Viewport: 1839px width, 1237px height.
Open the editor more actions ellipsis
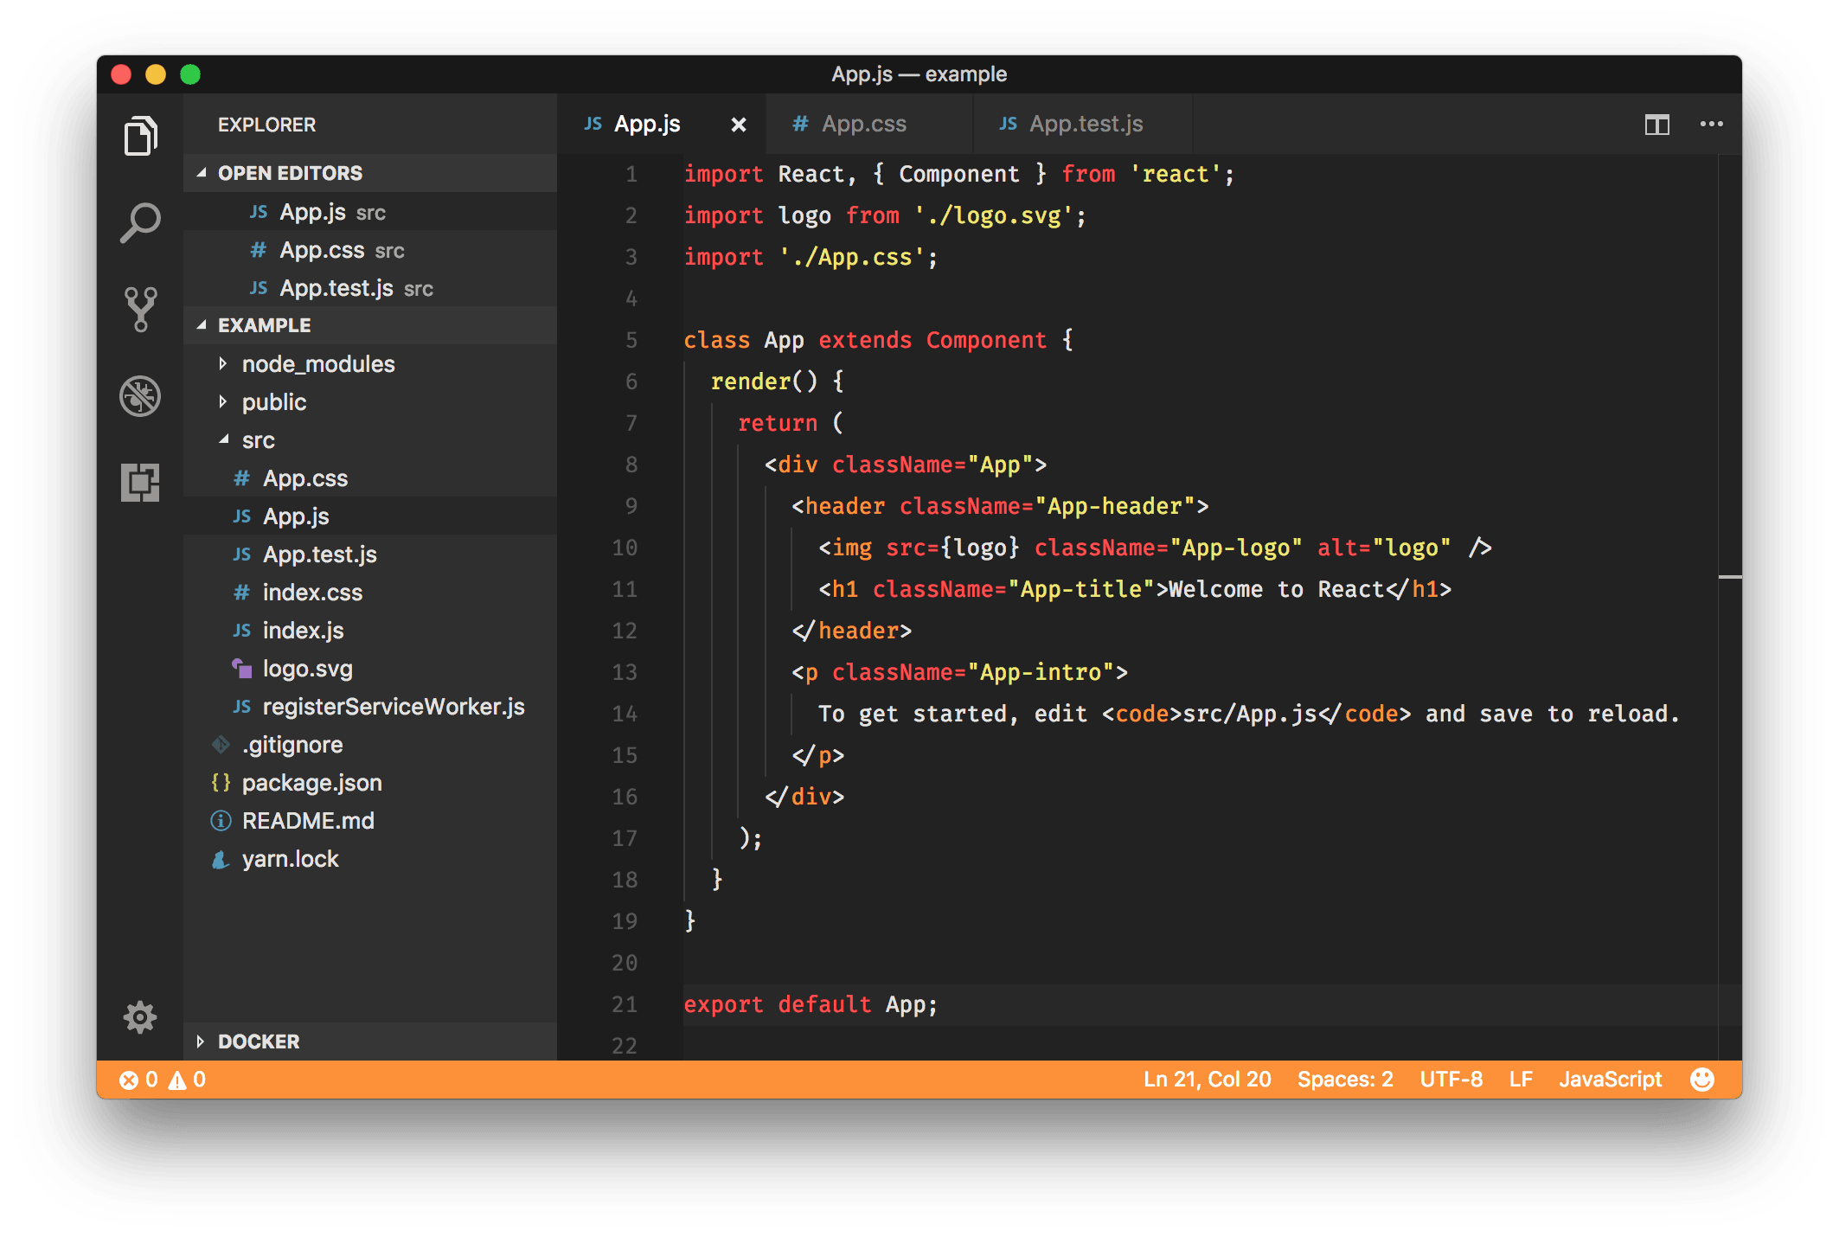click(x=1711, y=125)
